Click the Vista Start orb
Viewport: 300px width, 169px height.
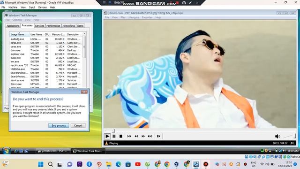tap(6, 151)
